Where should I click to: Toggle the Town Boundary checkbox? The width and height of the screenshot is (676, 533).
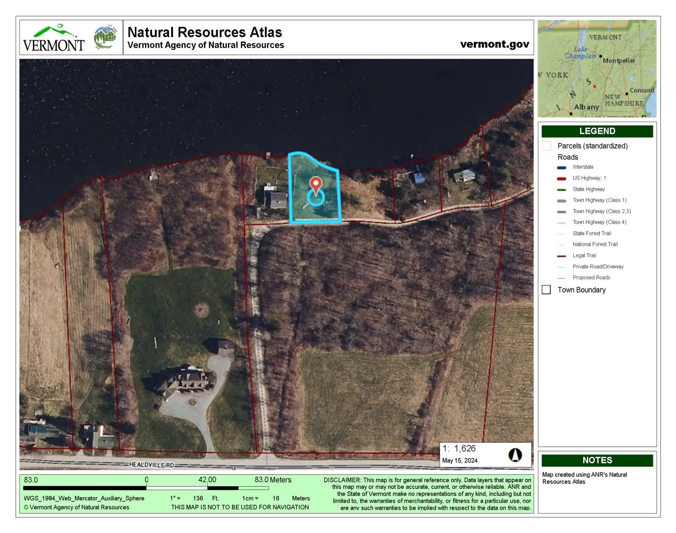(546, 290)
